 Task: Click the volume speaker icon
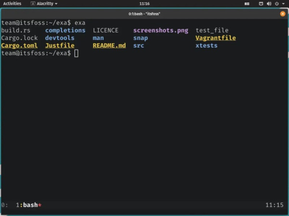[269, 3]
